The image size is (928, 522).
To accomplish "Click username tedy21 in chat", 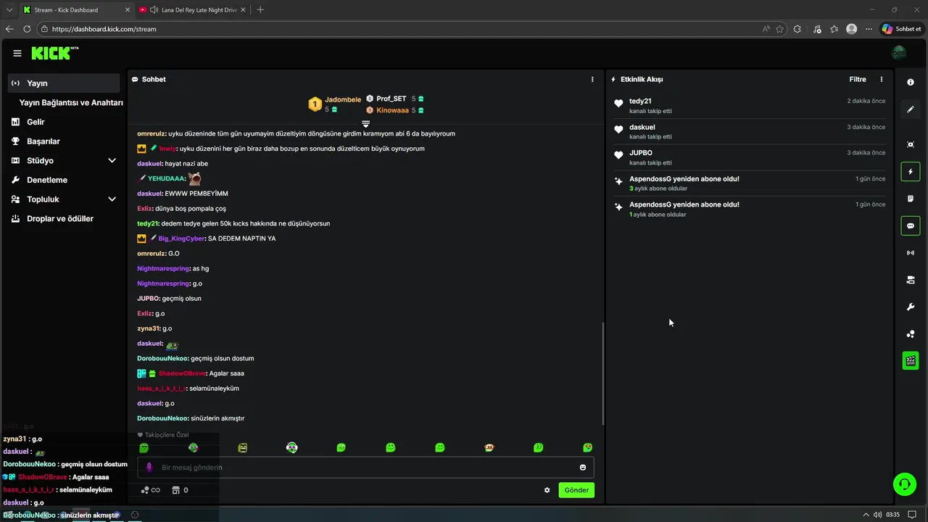I will (x=148, y=223).
